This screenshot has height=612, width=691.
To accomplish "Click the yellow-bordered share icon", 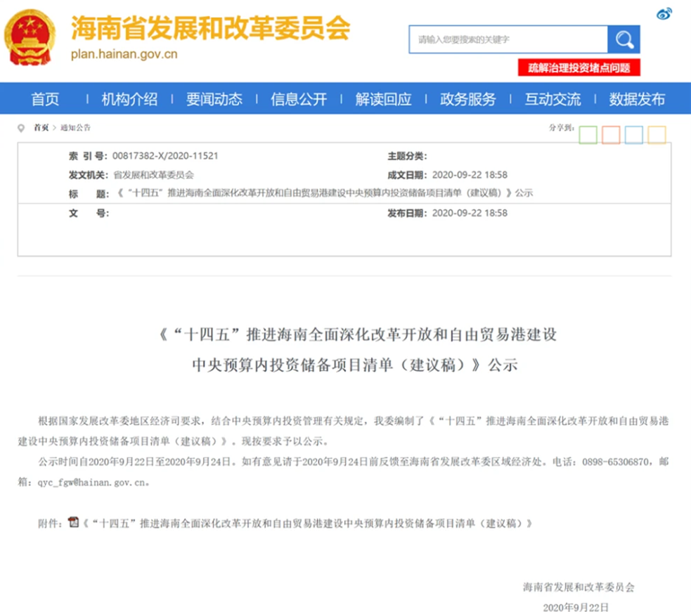I will coord(657,134).
